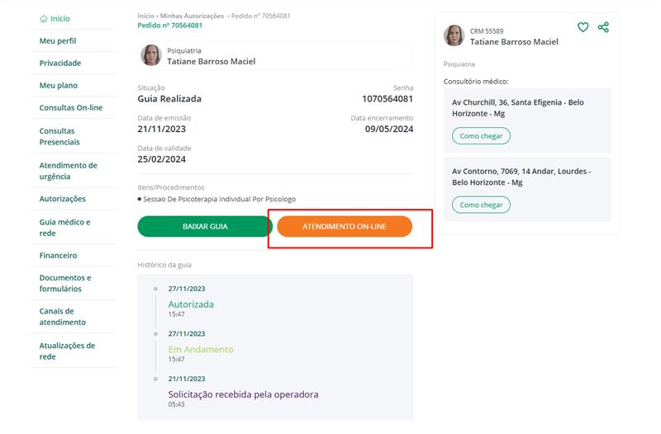Viewport: 661px width, 434px height.
Task: Click Autorizada history entry
Action: 191,304
